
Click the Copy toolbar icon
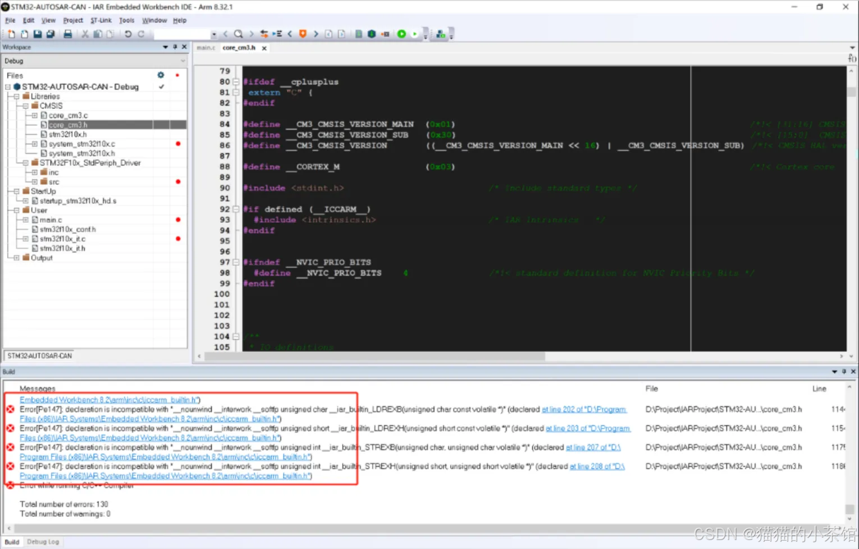pyautogui.click(x=98, y=34)
